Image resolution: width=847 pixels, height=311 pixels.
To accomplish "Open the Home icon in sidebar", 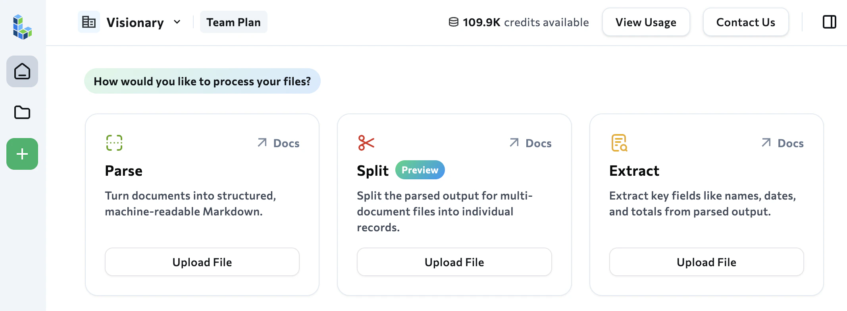I will (x=22, y=71).
